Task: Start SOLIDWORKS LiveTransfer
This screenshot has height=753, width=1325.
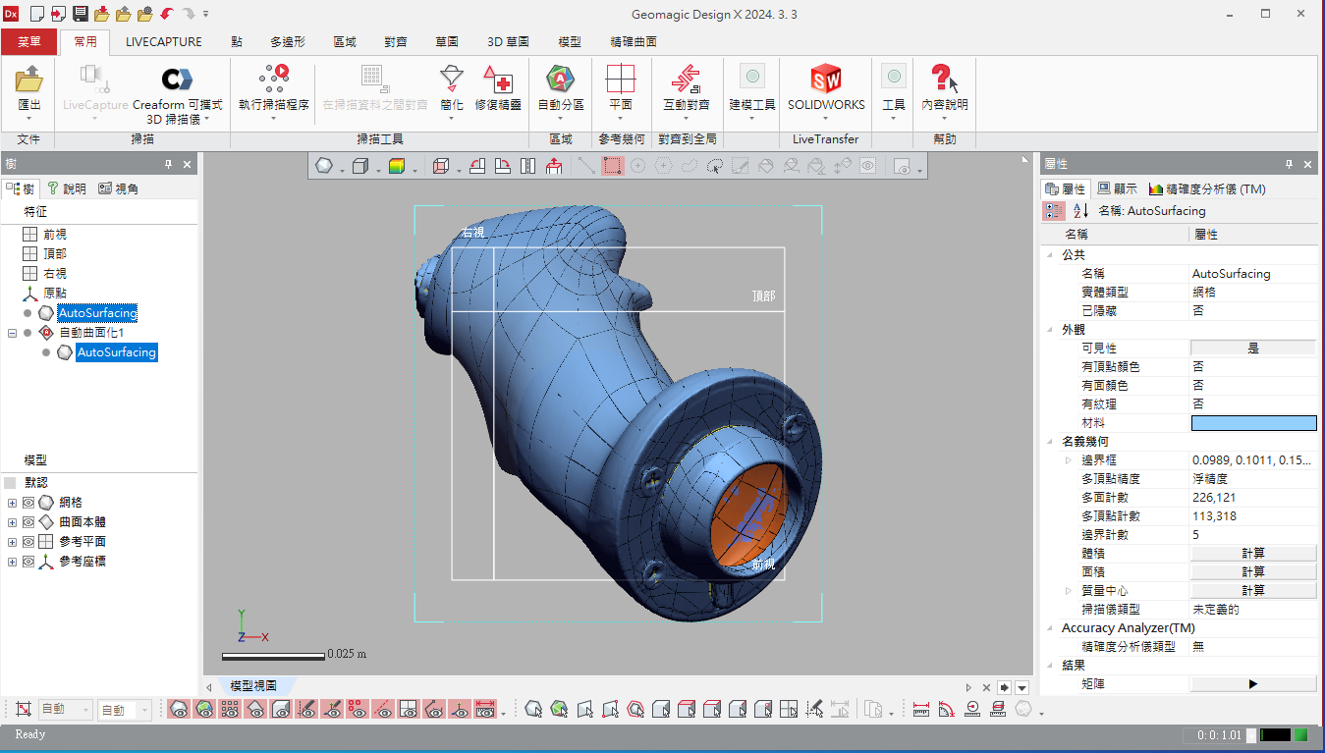Action: [x=826, y=88]
